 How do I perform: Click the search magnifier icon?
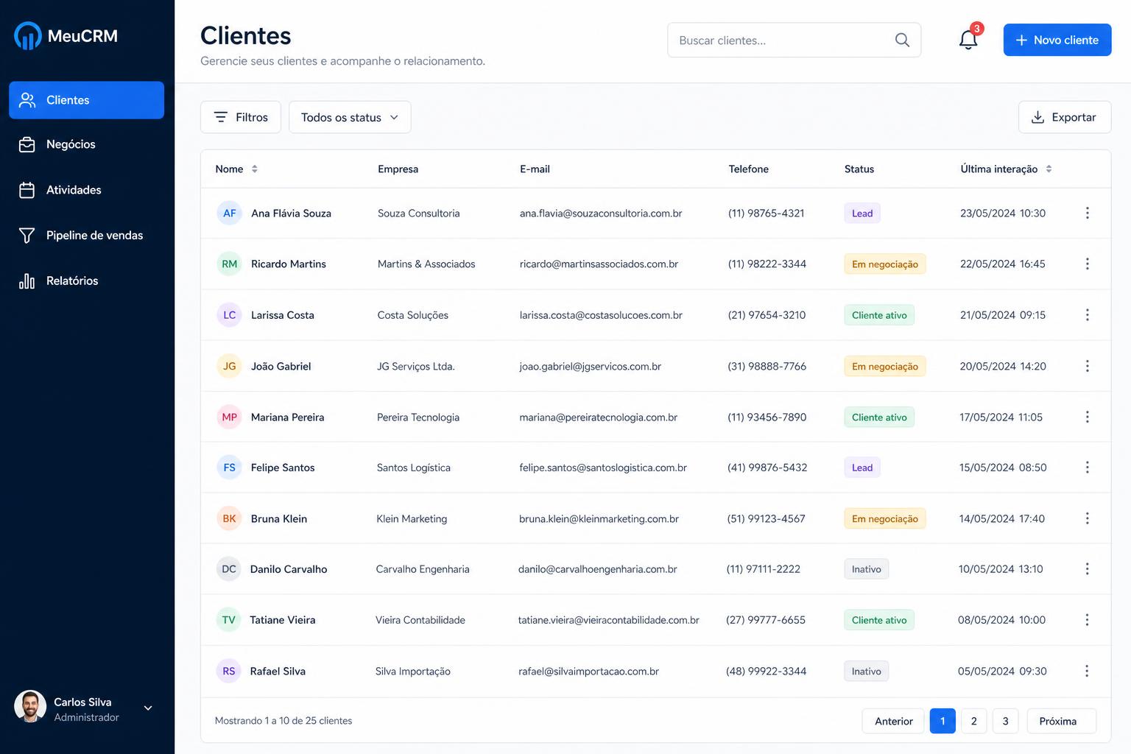(902, 40)
